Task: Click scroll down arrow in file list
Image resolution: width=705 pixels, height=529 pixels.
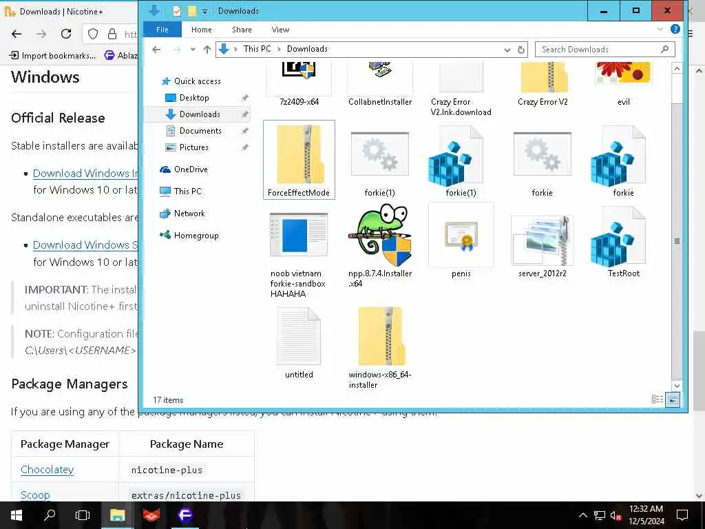Action: 677,386
